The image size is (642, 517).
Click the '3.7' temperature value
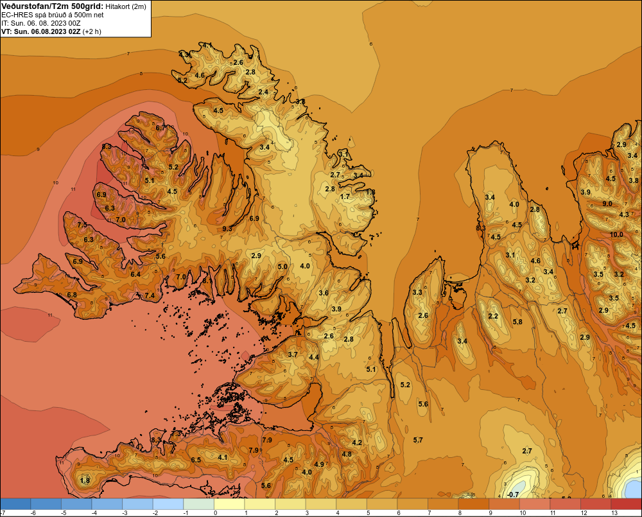click(x=293, y=355)
